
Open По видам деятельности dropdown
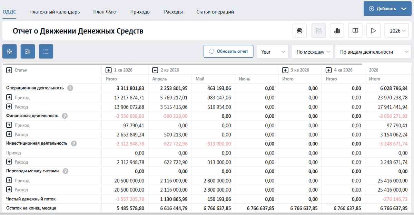click(373, 52)
